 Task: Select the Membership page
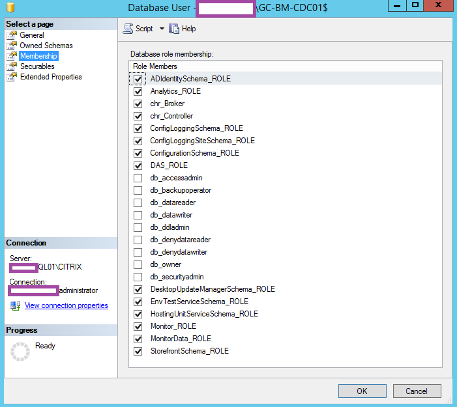point(38,56)
